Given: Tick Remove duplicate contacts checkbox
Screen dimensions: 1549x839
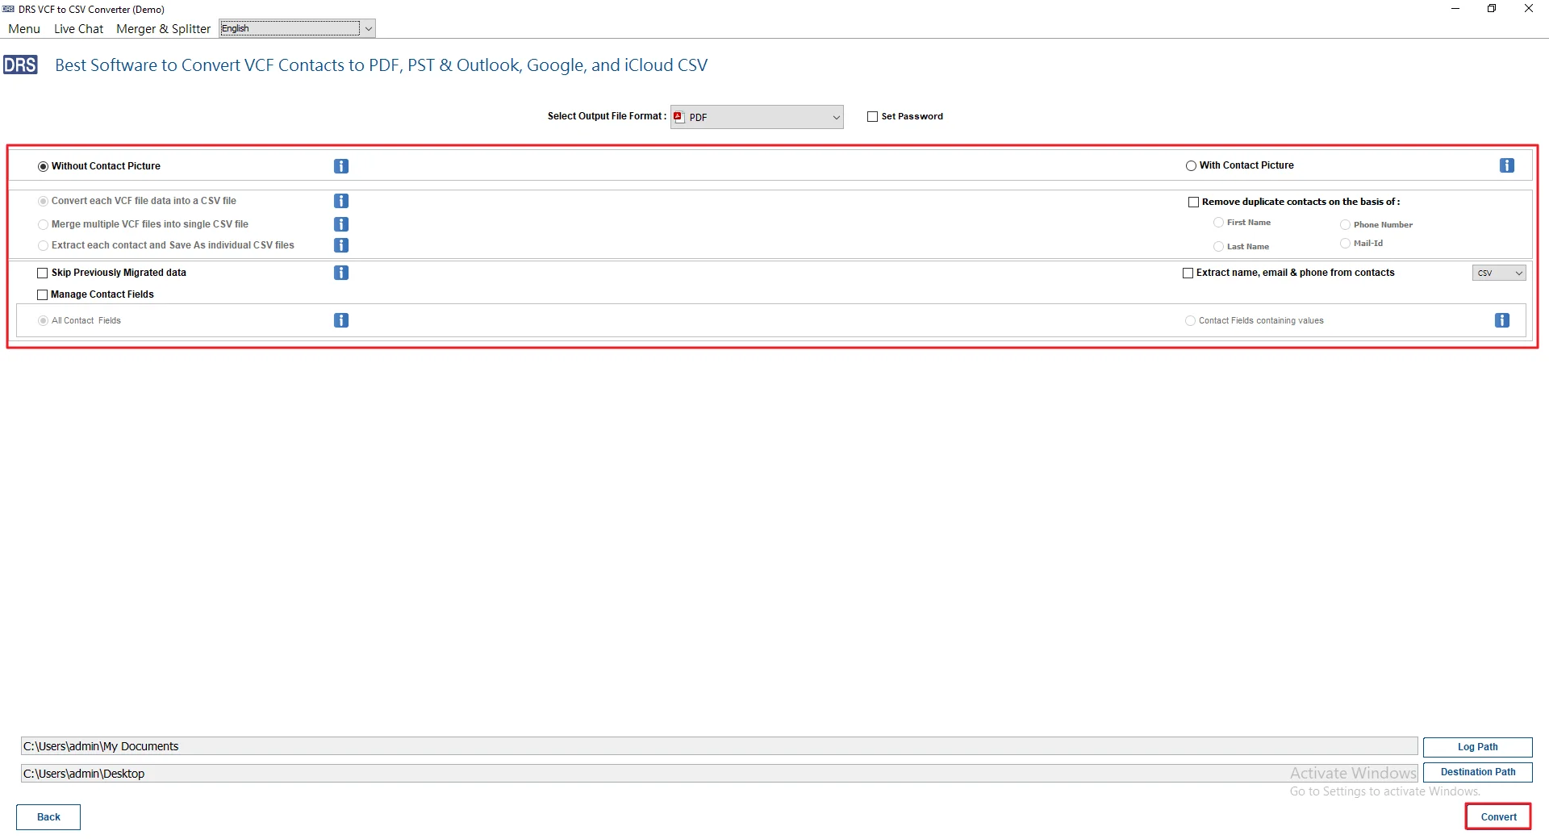Looking at the screenshot, I should click(1193, 202).
